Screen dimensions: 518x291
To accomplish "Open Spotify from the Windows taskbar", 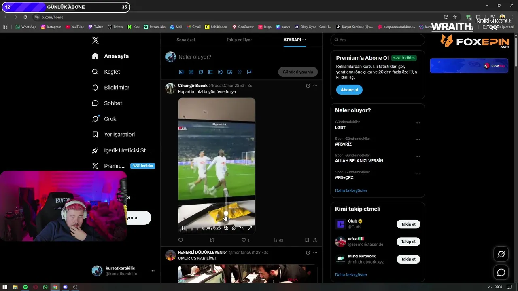I will (x=25, y=287).
